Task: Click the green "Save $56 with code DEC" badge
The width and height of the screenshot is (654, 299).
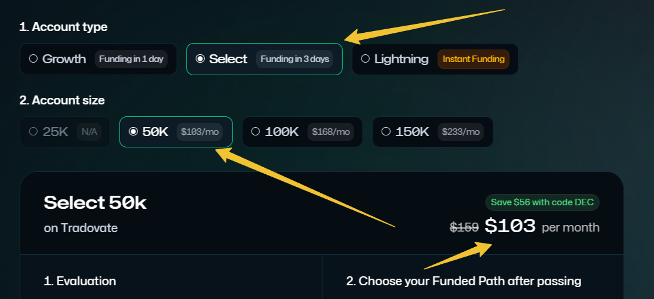Action: tap(542, 202)
